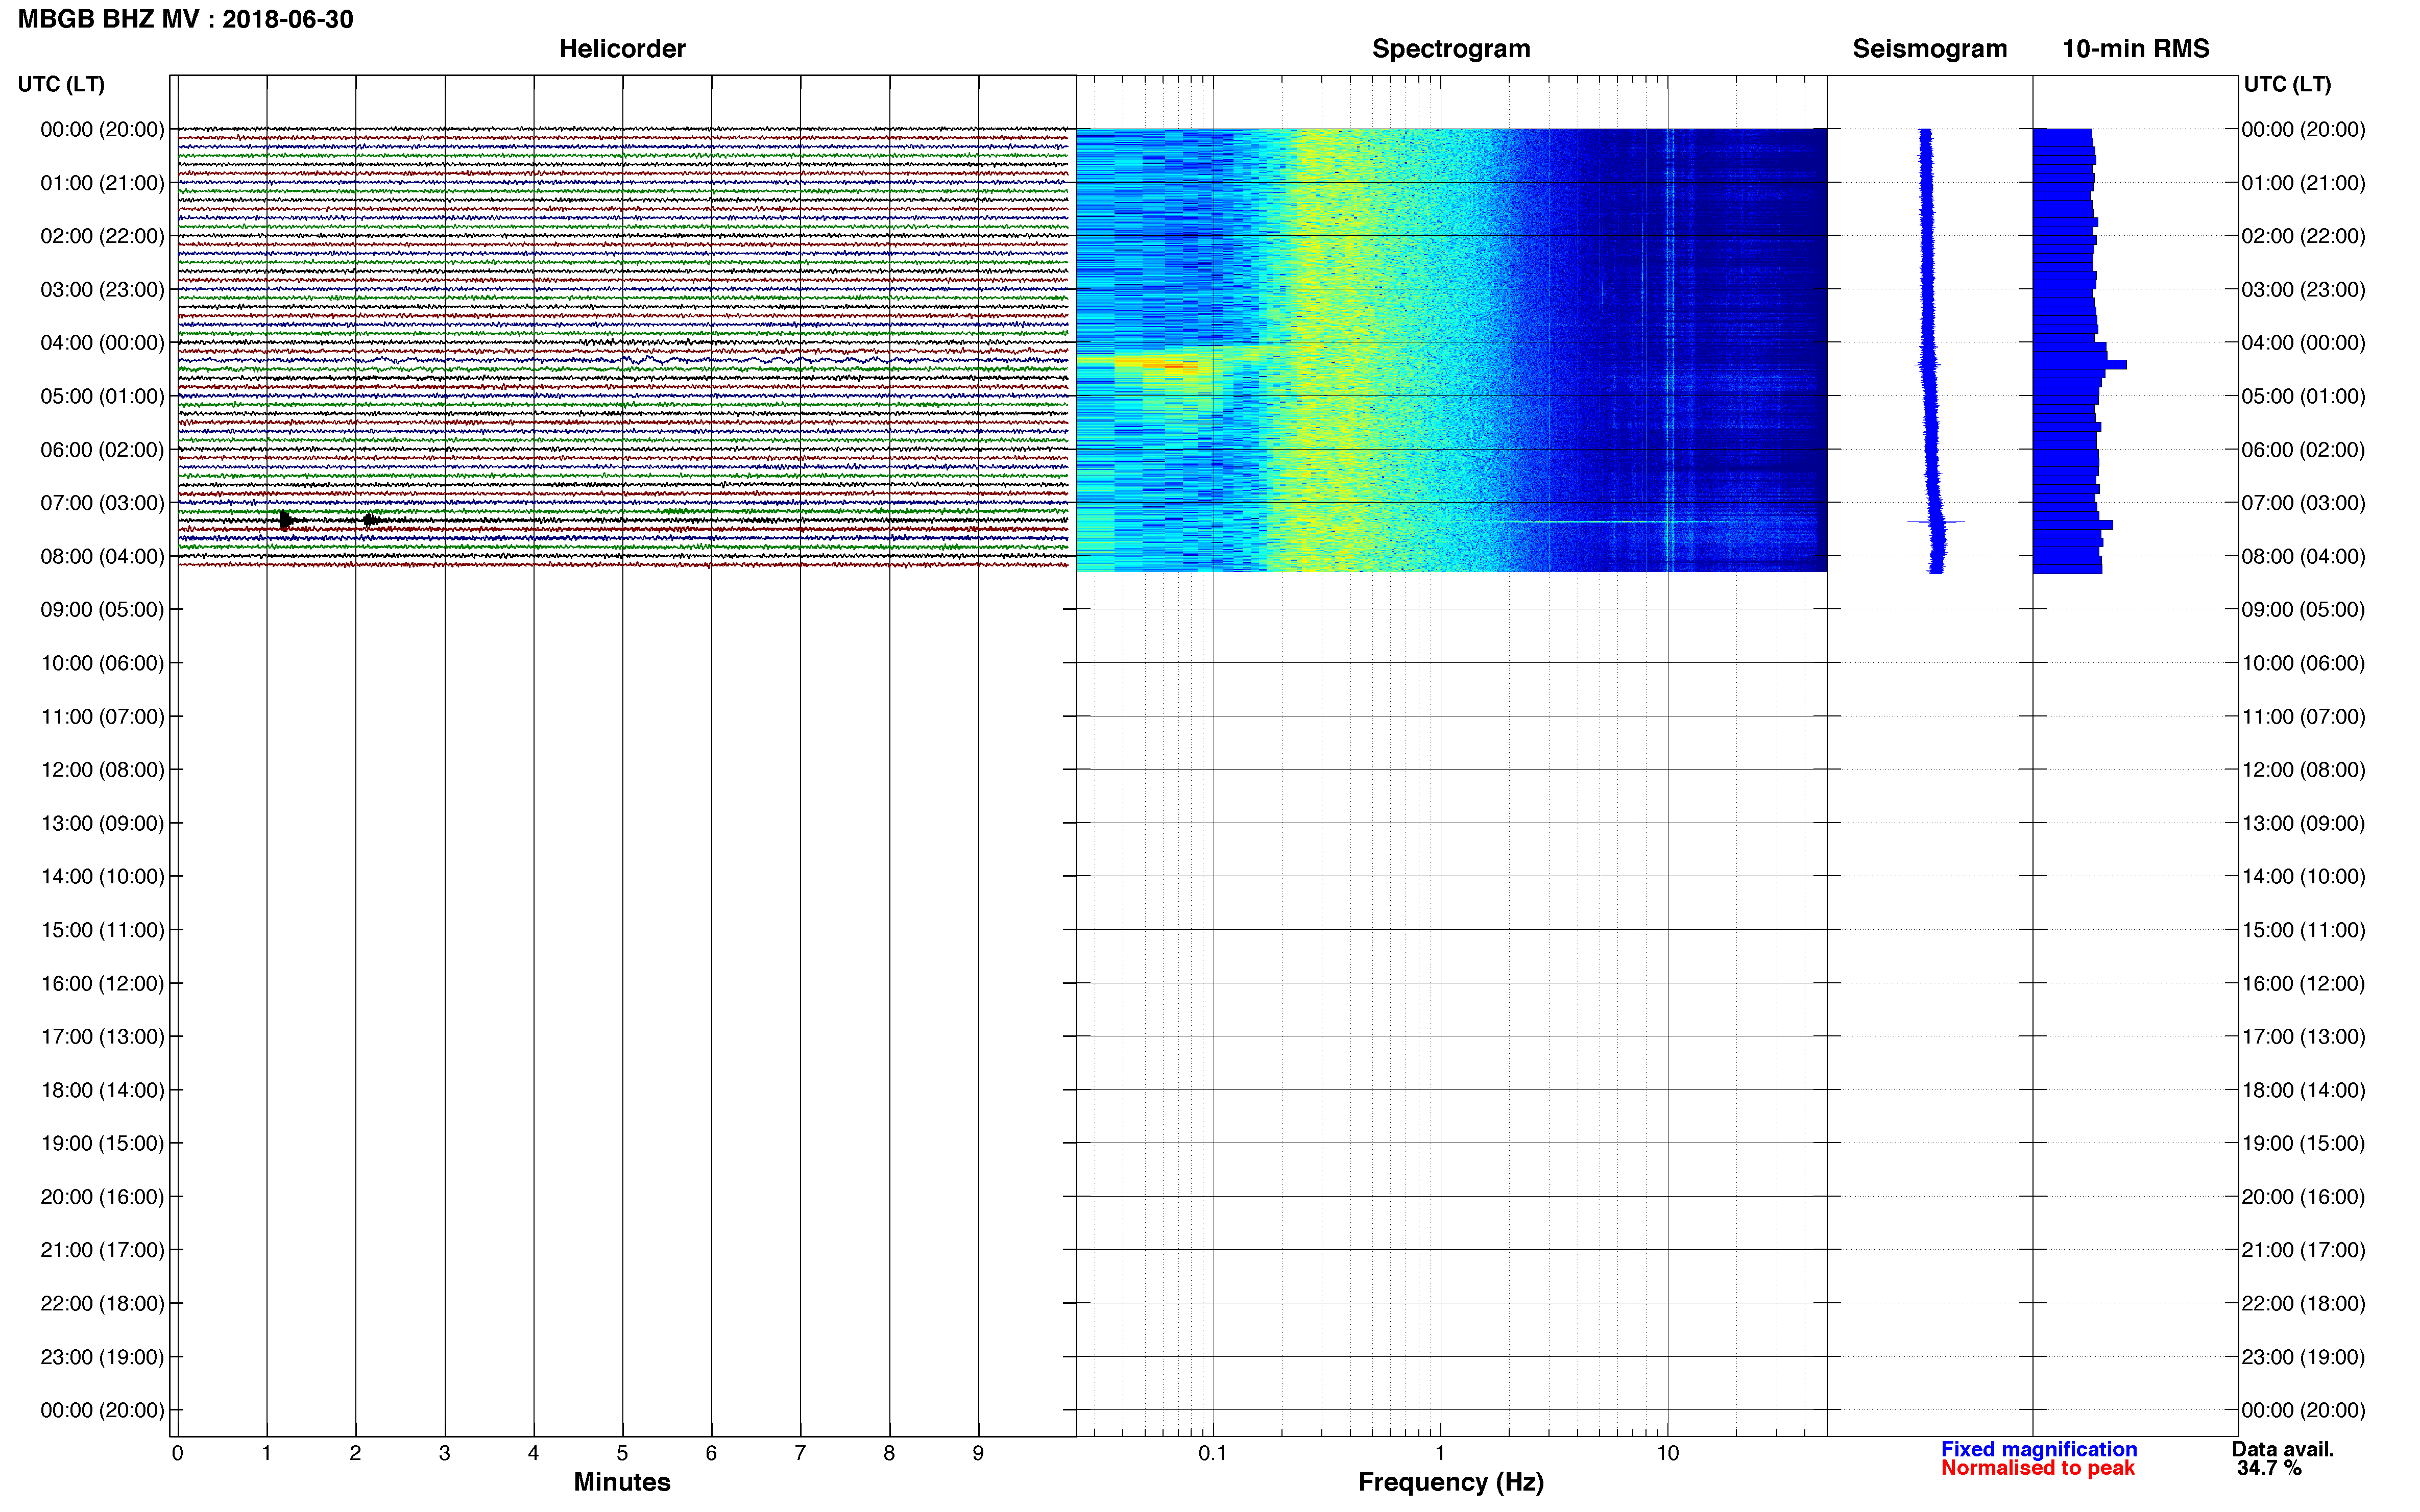Click the left '20:00 (16:00)' time label
Viewport: 2420px width, 1512px height.
[102, 1196]
